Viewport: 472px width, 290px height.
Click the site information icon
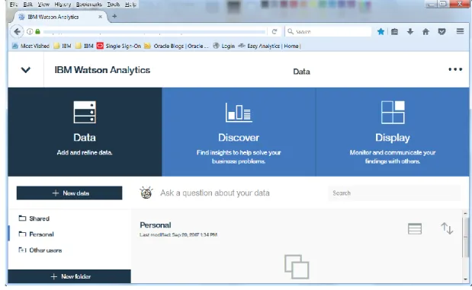click(30, 31)
